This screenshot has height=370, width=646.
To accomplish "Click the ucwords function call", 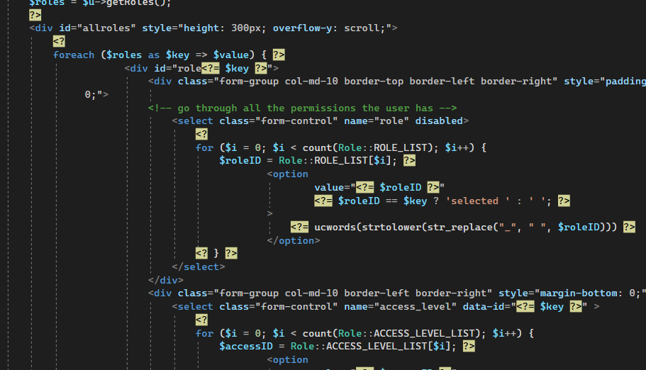I will coord(335,227).
